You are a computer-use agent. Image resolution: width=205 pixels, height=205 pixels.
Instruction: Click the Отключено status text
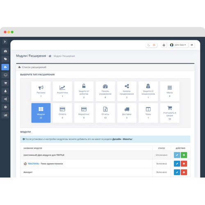pos(162,155)
